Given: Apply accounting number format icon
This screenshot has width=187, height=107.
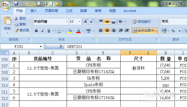Looking at the screenshot, I should click(x=164, y=31).
